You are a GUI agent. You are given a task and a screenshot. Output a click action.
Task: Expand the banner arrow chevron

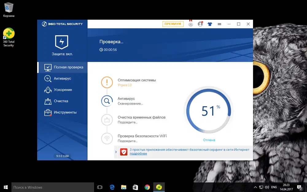116,152
